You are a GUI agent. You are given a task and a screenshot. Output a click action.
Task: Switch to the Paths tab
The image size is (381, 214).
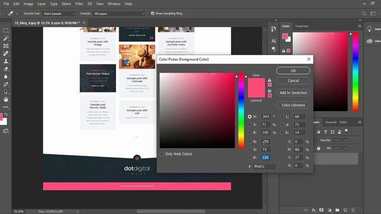[x=343, y=122]
